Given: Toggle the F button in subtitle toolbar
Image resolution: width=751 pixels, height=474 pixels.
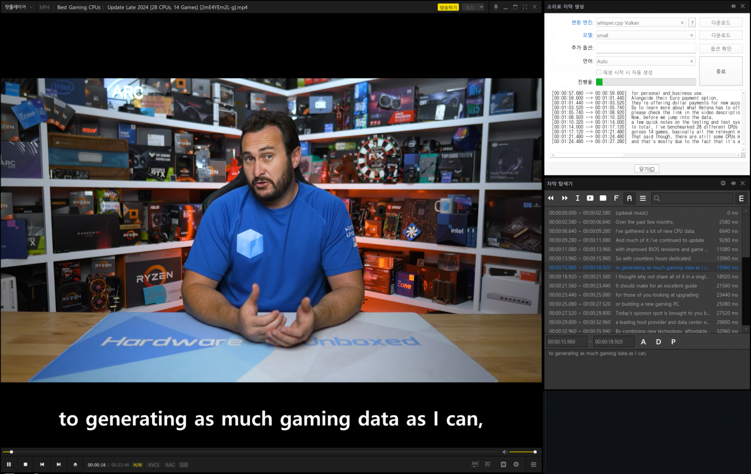Looking at the screenshot, I should pos(616,198).
